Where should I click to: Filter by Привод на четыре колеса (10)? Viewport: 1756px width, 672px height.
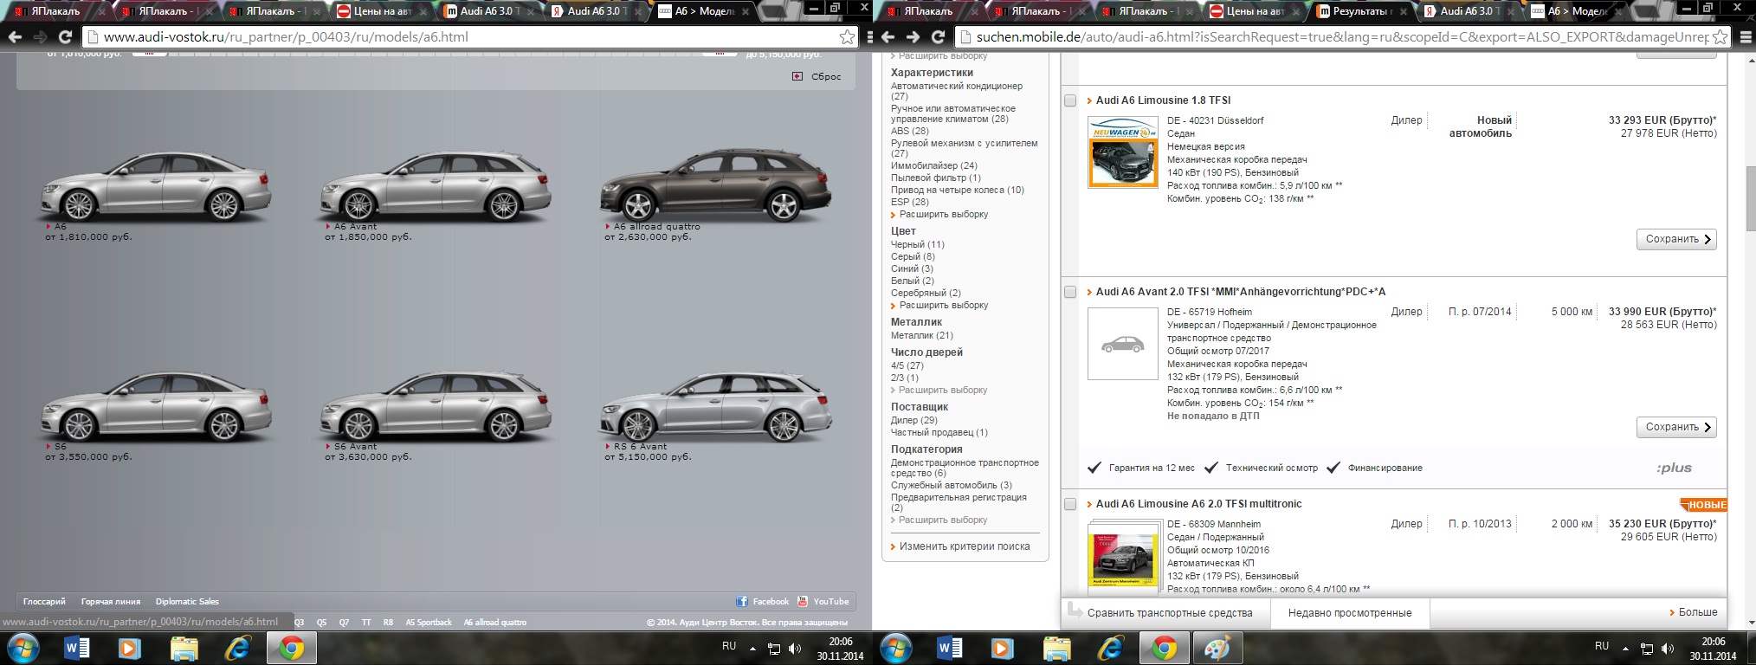(x=958, y=190)
